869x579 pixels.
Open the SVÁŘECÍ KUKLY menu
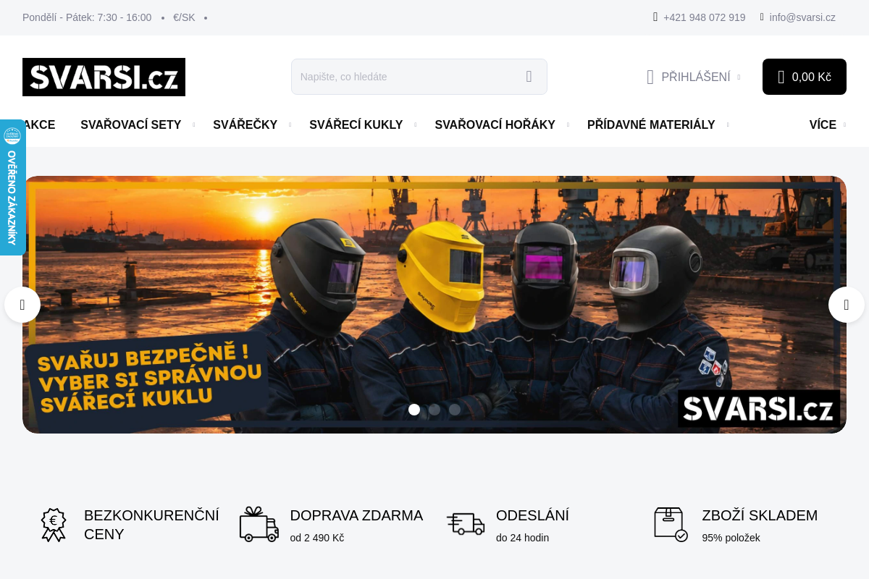click(356, 125)
